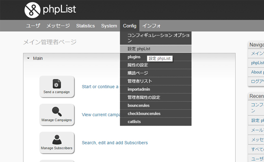Image resolution: width=264 pixels, height=162 pixels.
Task: Click the Navigation panel header
Action: 256,45
